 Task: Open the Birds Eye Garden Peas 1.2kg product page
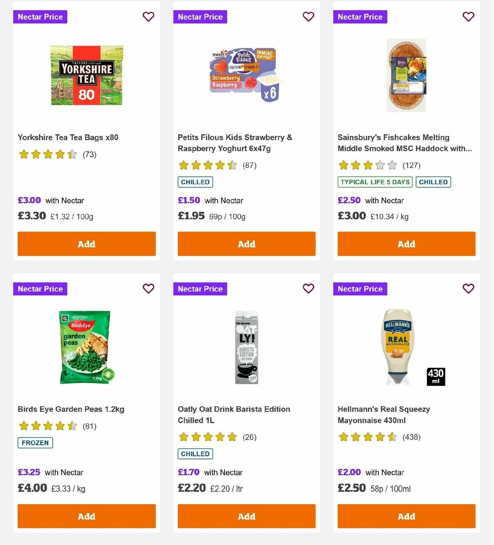point(71,409)
